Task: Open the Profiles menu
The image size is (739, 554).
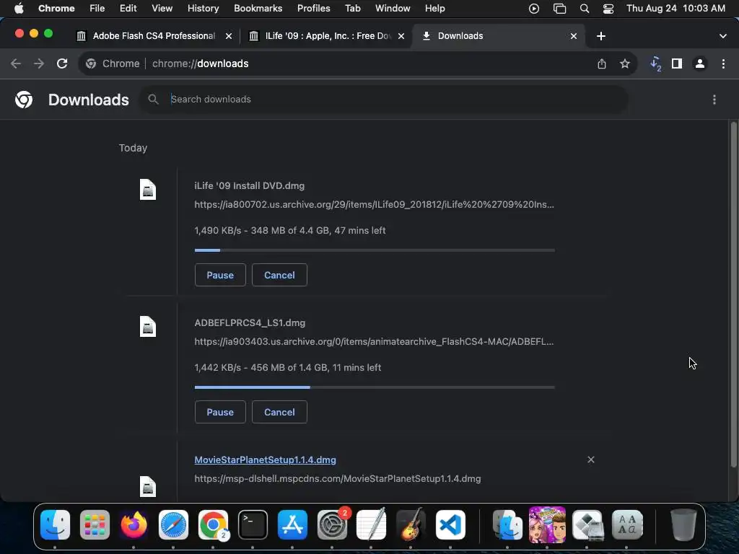Action: tap(313, 9)
